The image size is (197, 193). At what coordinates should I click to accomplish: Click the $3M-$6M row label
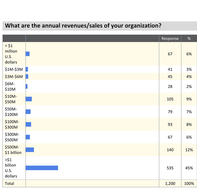coord(14,77)
